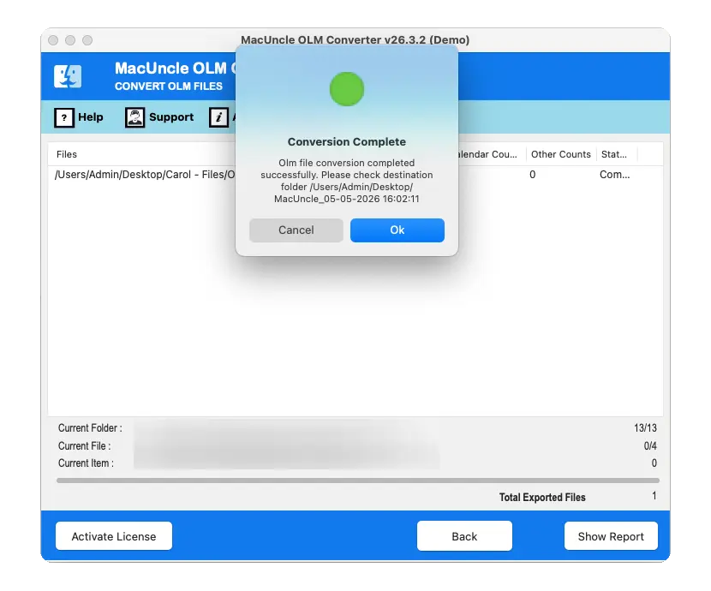Viewport: 711px width, 591px height.
Task: Click the conversion progress bar
Action: click(x=358, y=480)
